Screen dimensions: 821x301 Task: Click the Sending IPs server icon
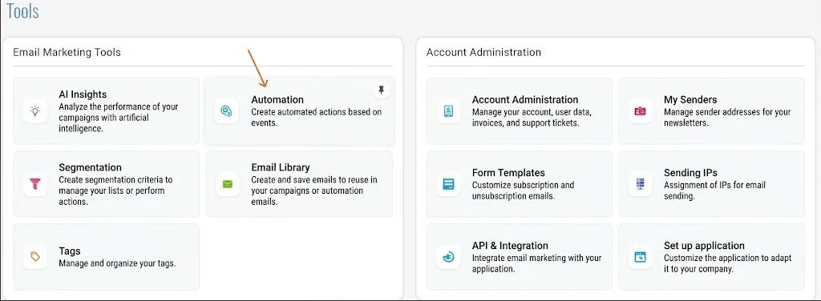[x=641, y=184]
